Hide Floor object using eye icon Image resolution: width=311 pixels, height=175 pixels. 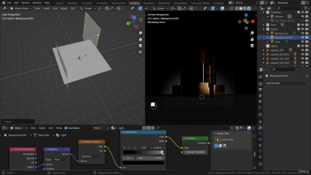click(302, 42)
